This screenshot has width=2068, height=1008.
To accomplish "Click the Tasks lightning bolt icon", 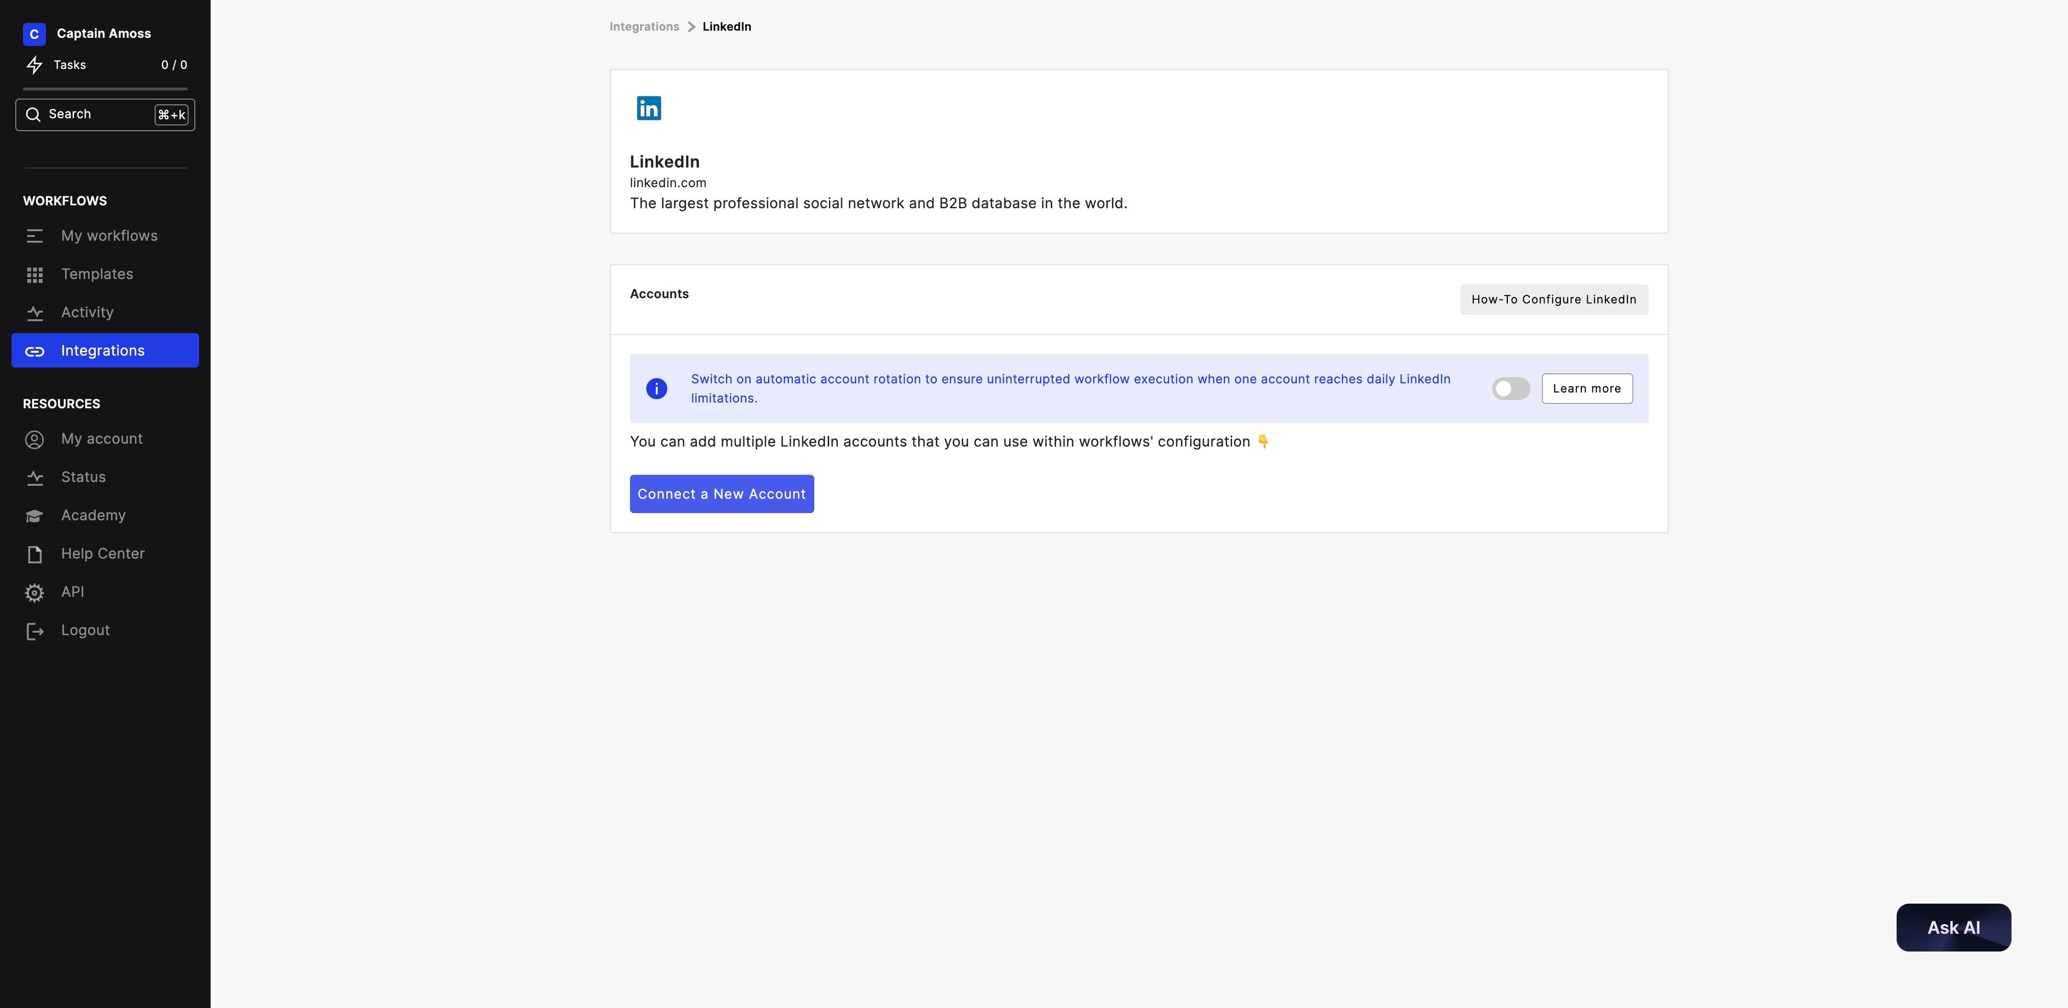I will click(x=34, y=65).
